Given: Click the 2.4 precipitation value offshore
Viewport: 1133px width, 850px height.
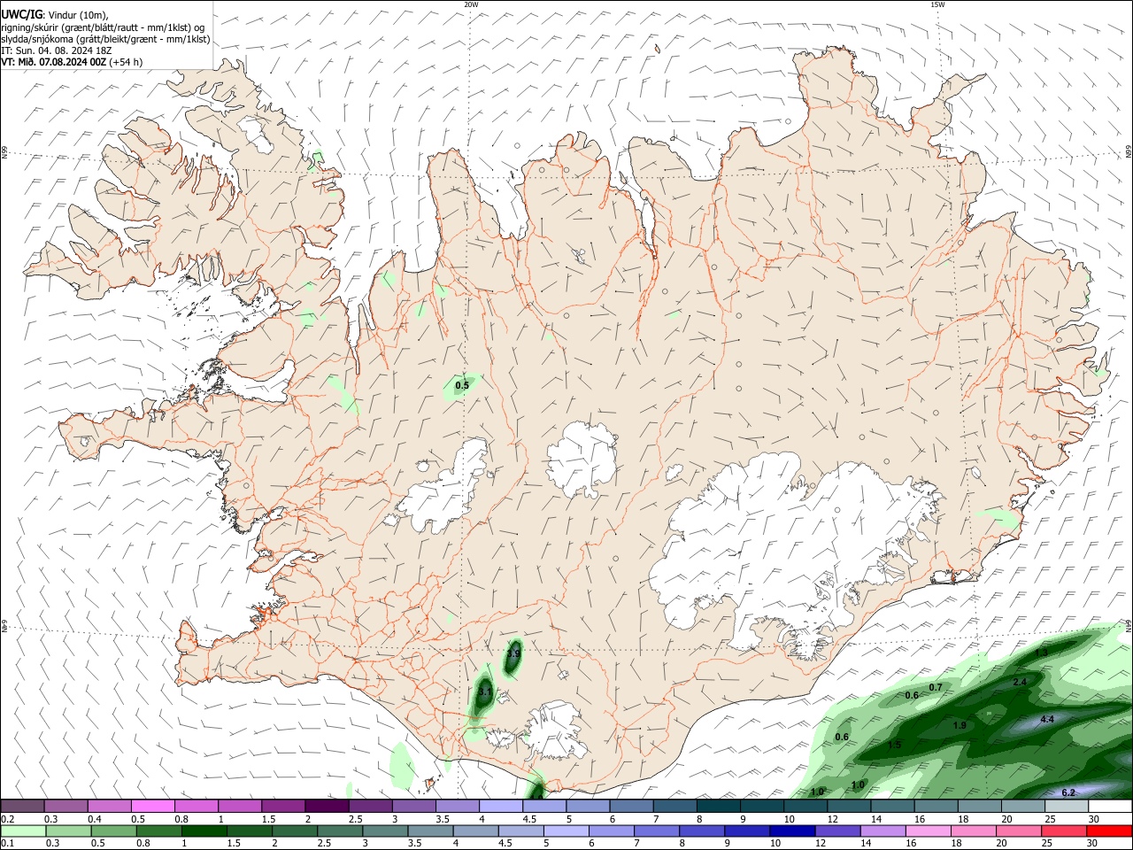Looking at the screenshot, I should [1020, 682].
